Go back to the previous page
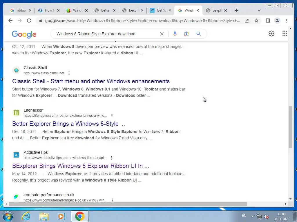This screenshot has height=222, width=297. pyautogui.click(x=10, y=21)
